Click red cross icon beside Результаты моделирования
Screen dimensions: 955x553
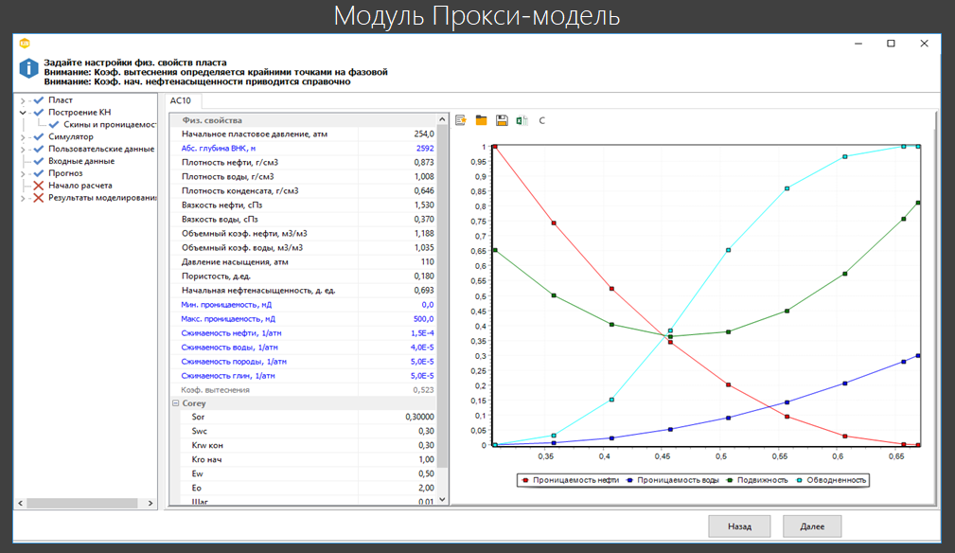tap(39, 198)
